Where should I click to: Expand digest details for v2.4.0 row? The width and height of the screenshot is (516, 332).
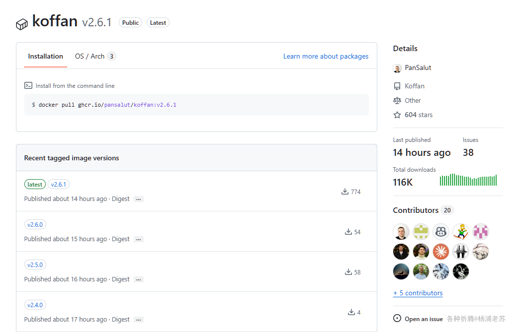139,320
